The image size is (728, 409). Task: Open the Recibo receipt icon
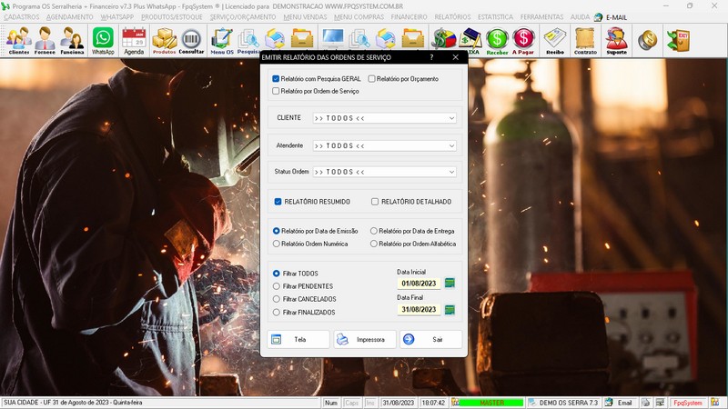[x=555, y=40]
